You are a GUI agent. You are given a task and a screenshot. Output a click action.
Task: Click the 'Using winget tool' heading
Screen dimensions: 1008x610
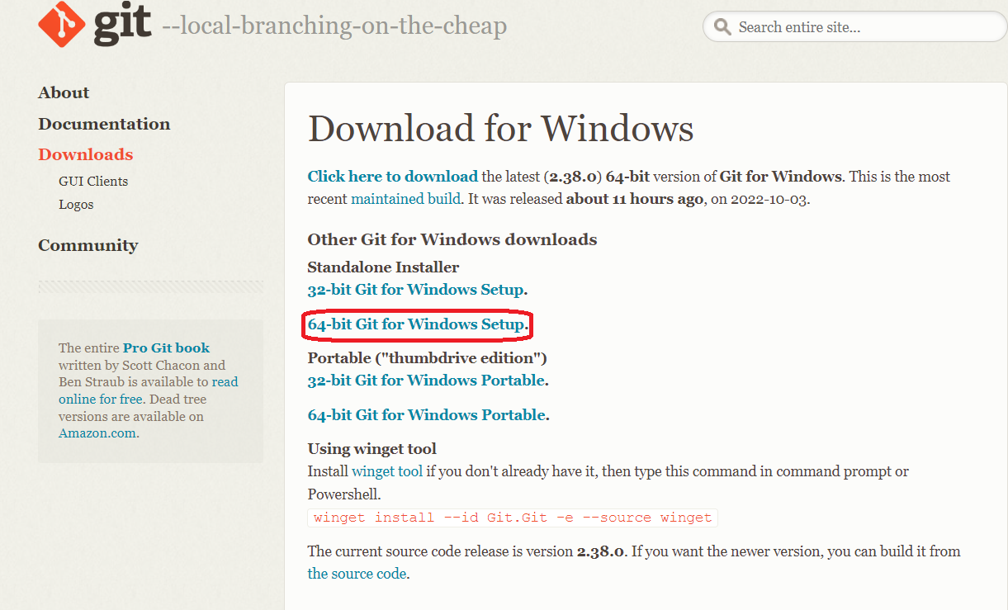[372, 449]
